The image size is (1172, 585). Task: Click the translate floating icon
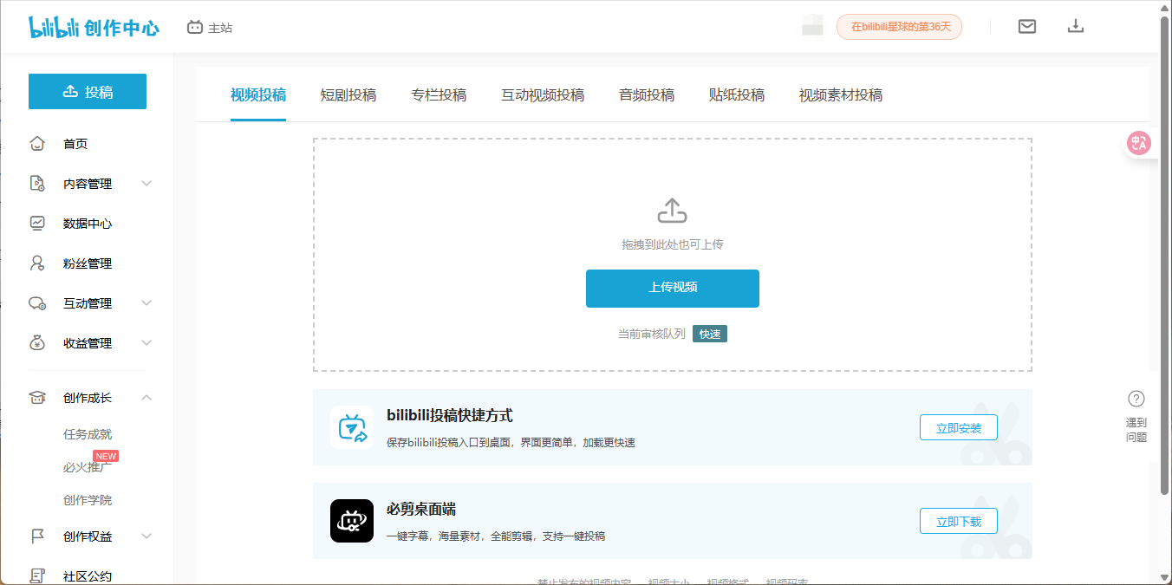[1138, 143]
